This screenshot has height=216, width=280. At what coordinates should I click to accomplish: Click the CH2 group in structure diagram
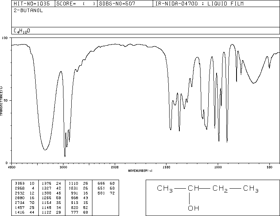(220, 189)
